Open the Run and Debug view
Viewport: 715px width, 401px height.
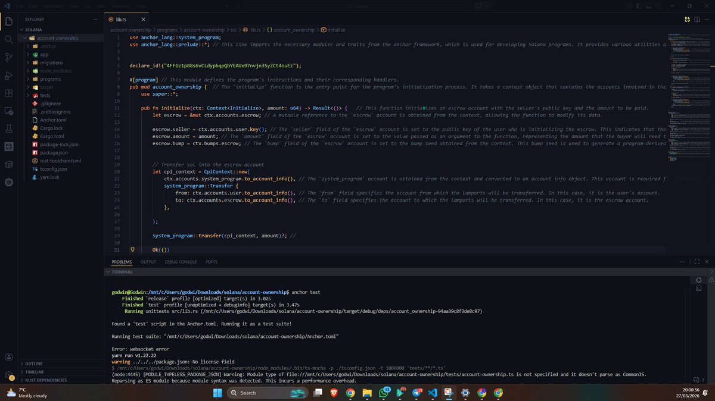tap(8, 75)
